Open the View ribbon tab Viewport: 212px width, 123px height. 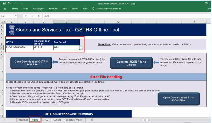(x=85, y=9)
